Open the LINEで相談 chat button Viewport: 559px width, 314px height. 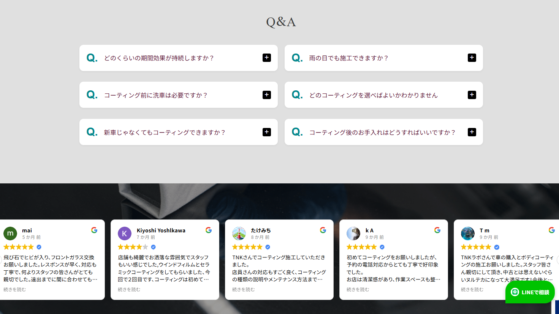pyautogui.click(x=530, y=292)
